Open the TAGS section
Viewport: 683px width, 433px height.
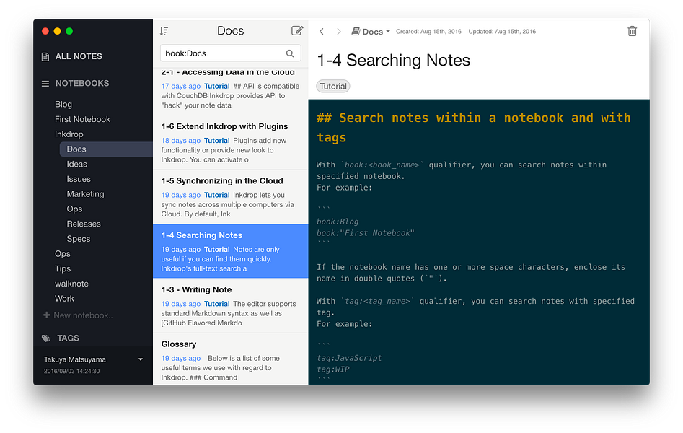tap(68, 338)
